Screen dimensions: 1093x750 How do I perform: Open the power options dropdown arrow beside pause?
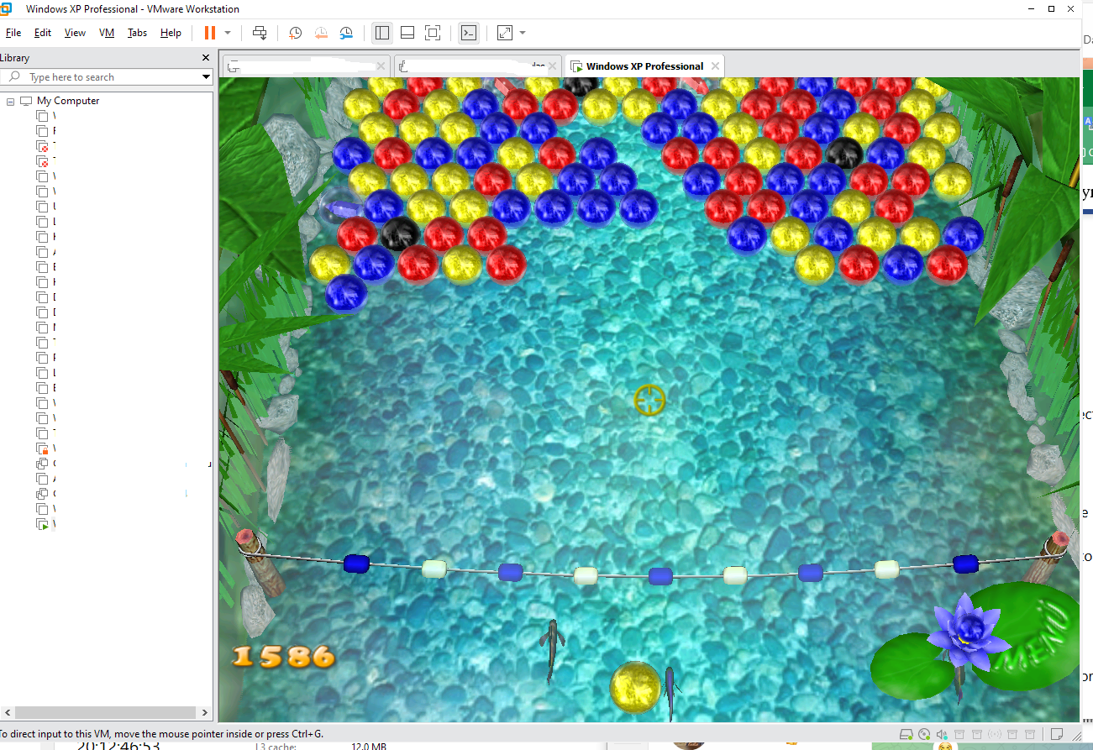pos(228,33)
